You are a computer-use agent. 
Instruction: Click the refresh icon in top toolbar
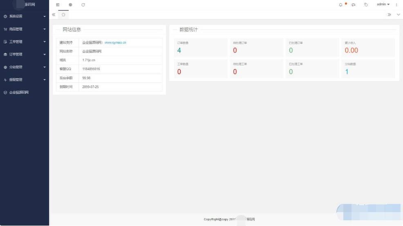point(83,5)
